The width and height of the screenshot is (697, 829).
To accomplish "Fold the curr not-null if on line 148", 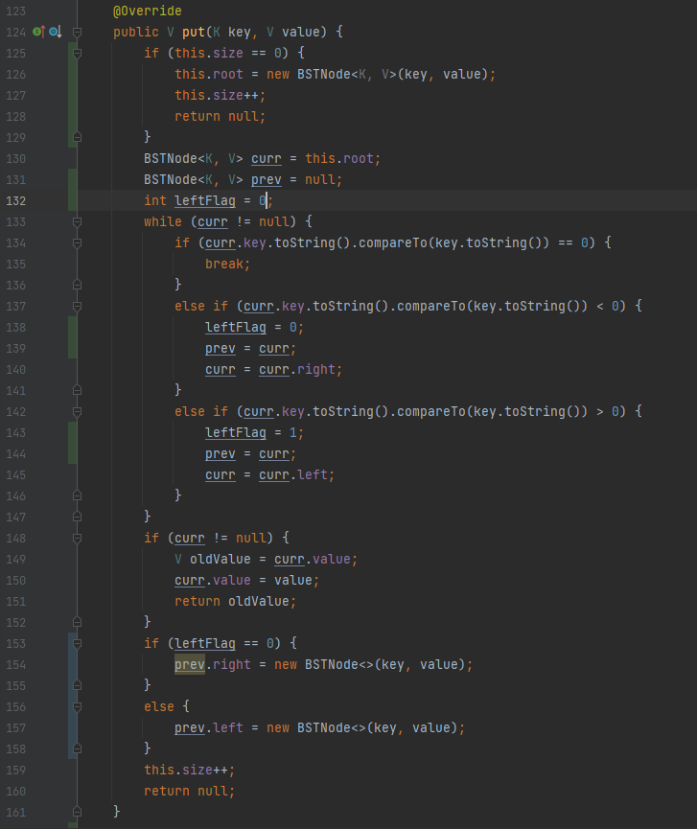I will tap(78, 538).
